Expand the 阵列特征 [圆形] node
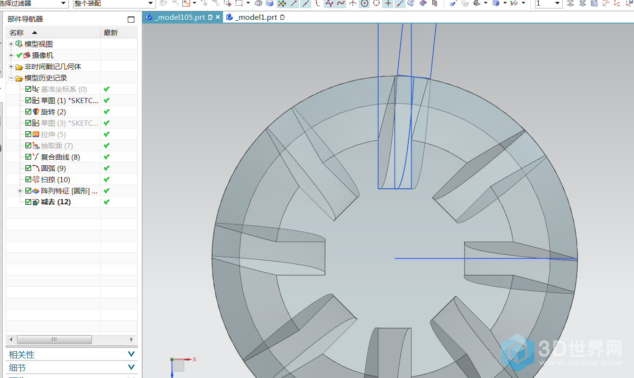Screen dimensions: 634x378 (20, 191)
